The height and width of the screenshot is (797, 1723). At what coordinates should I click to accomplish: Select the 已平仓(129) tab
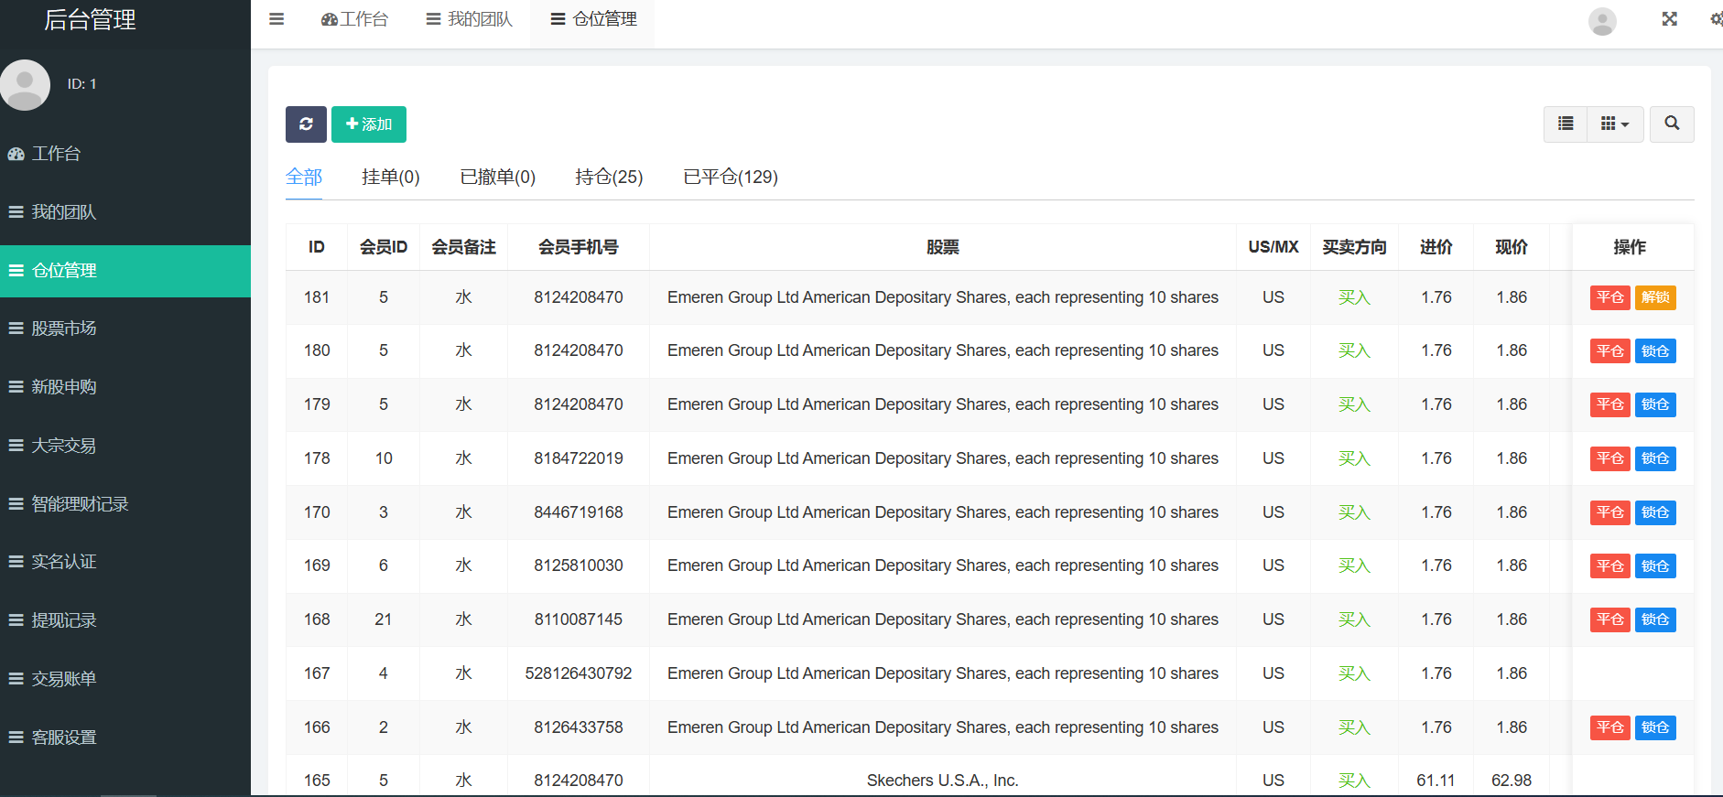pyautogui.click(x=731, y=177)
